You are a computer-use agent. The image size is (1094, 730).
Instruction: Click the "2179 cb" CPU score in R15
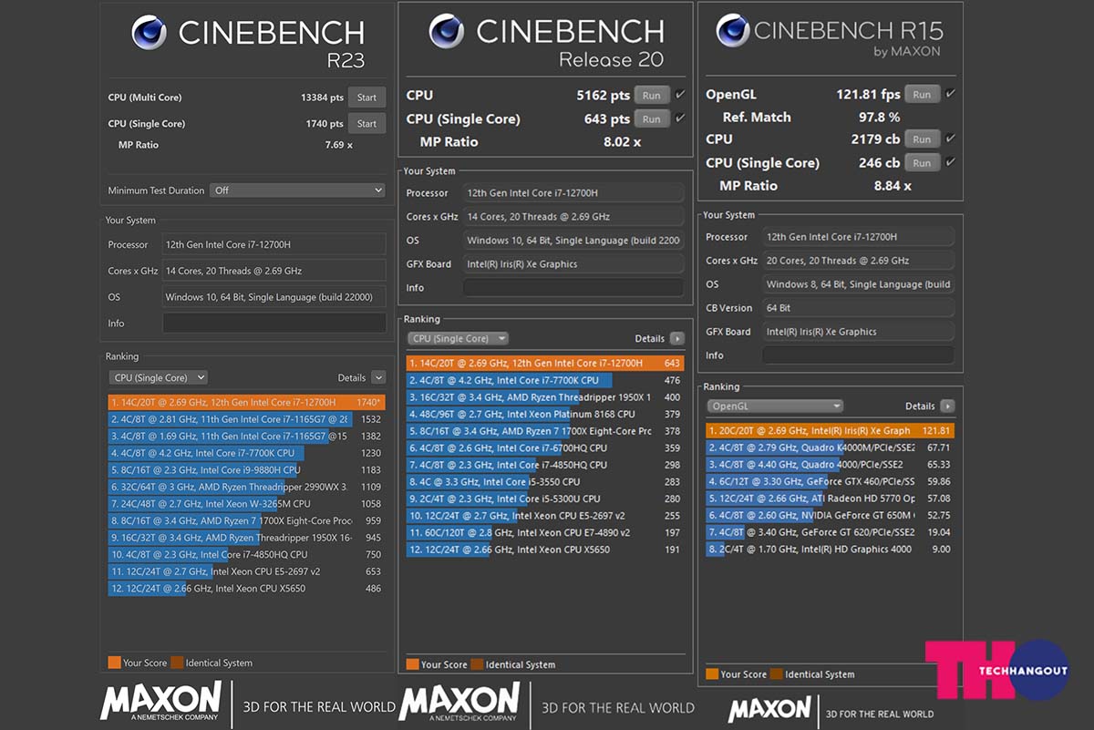click(874, 139)
